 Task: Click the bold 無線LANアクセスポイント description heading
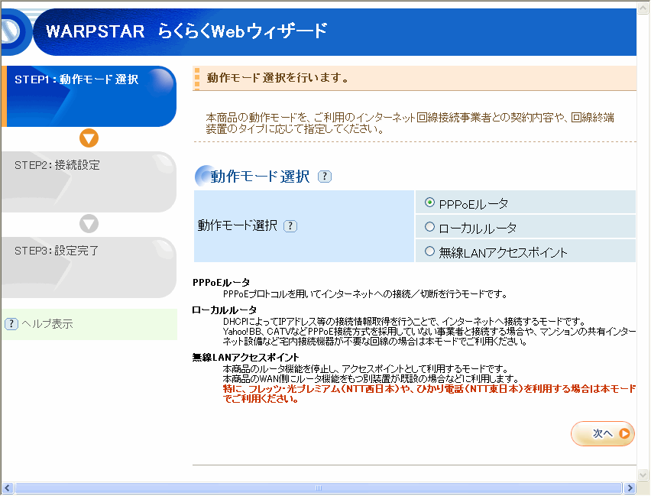click(246, 358)
